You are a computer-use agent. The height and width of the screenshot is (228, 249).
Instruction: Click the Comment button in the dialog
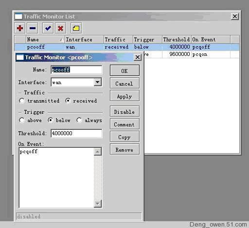[124, 124]
